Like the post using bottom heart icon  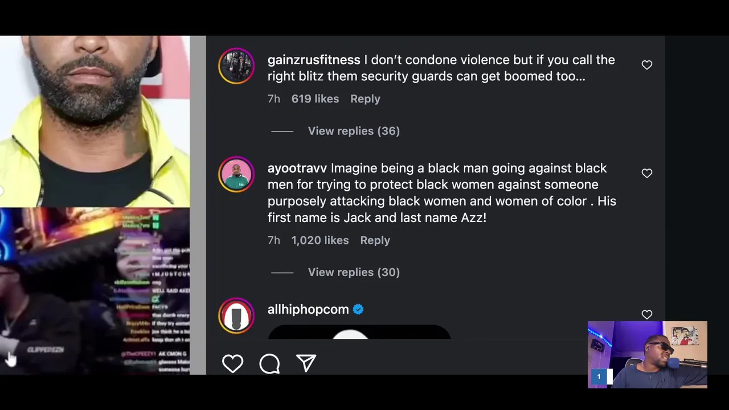pos(232,363)
